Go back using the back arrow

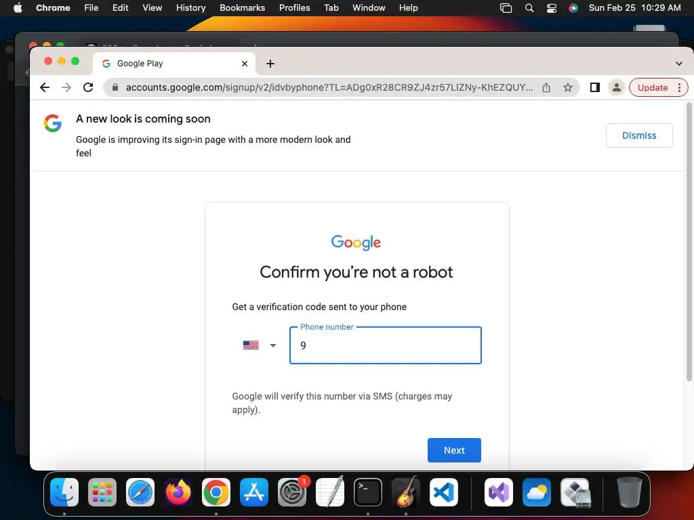tap(45, 87)
